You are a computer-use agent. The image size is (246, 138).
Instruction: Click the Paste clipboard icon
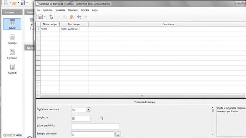(71, 17)
